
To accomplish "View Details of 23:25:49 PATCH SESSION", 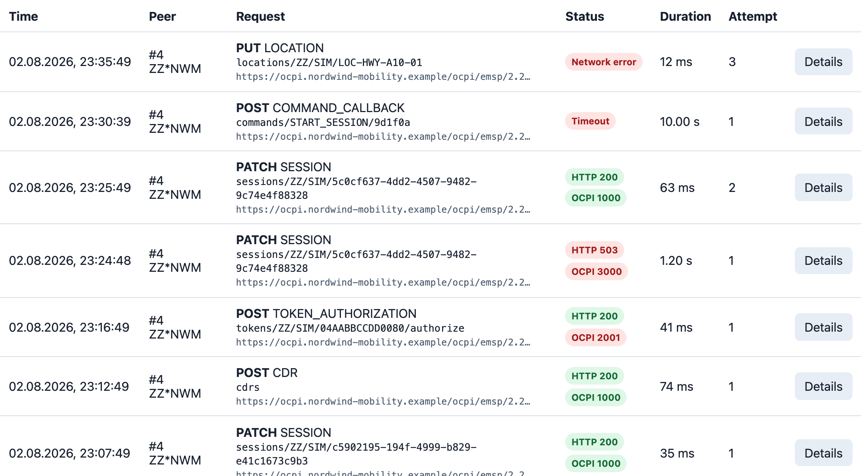I will [x=823, y=187].
